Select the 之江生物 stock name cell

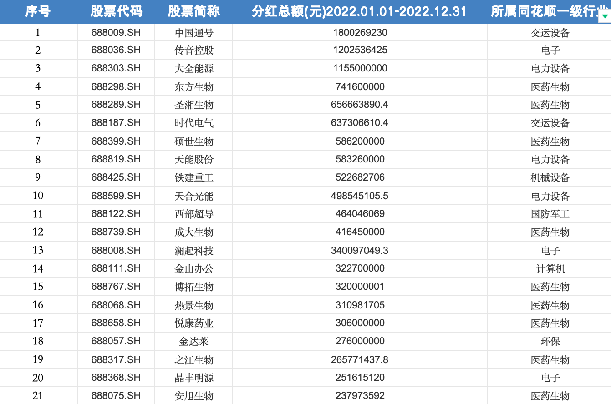tap(194, 359)
